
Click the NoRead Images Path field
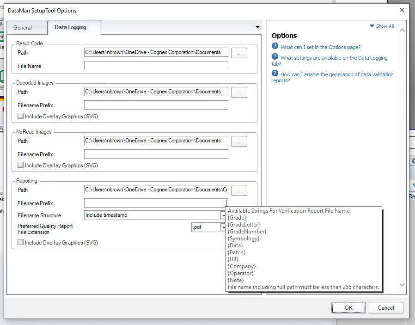(156, 141)
